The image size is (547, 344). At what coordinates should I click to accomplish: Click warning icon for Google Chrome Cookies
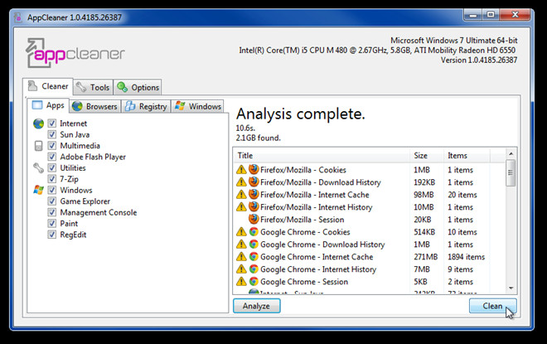[x=241, y=232]
